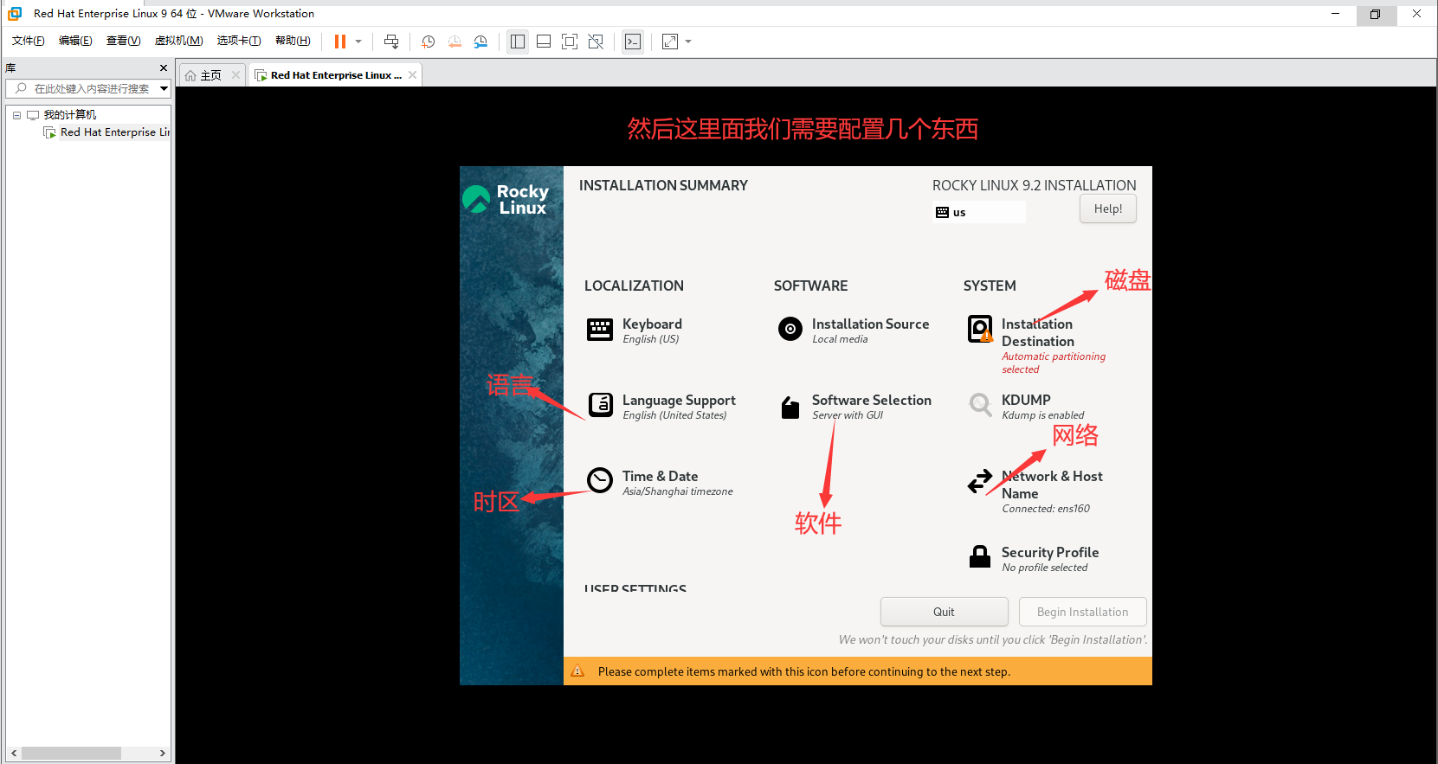This screenshot has width=1438, height=764.
Task: Click the Security Profile lock icon
Action: pos(980,556)
